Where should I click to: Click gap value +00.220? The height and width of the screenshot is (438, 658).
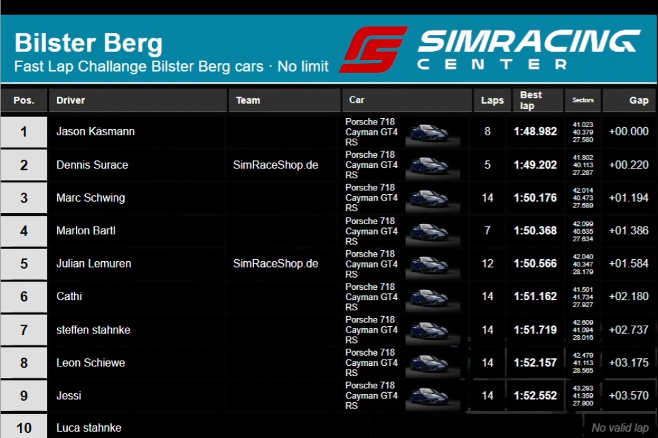point(629,165)
